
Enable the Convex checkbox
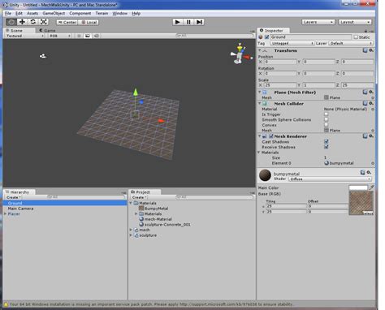[x=327, y=125]
